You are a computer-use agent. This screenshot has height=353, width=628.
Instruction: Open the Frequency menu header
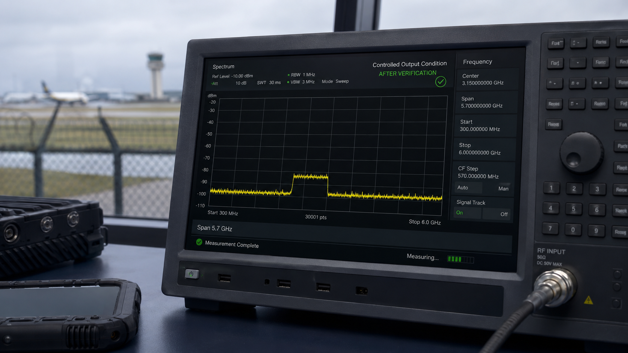(x=477, y=62)
